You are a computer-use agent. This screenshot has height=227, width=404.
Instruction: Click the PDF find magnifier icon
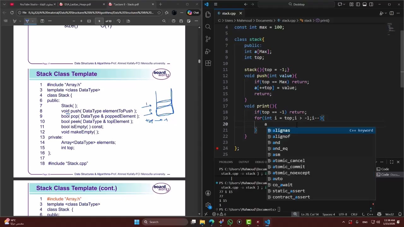164,21
